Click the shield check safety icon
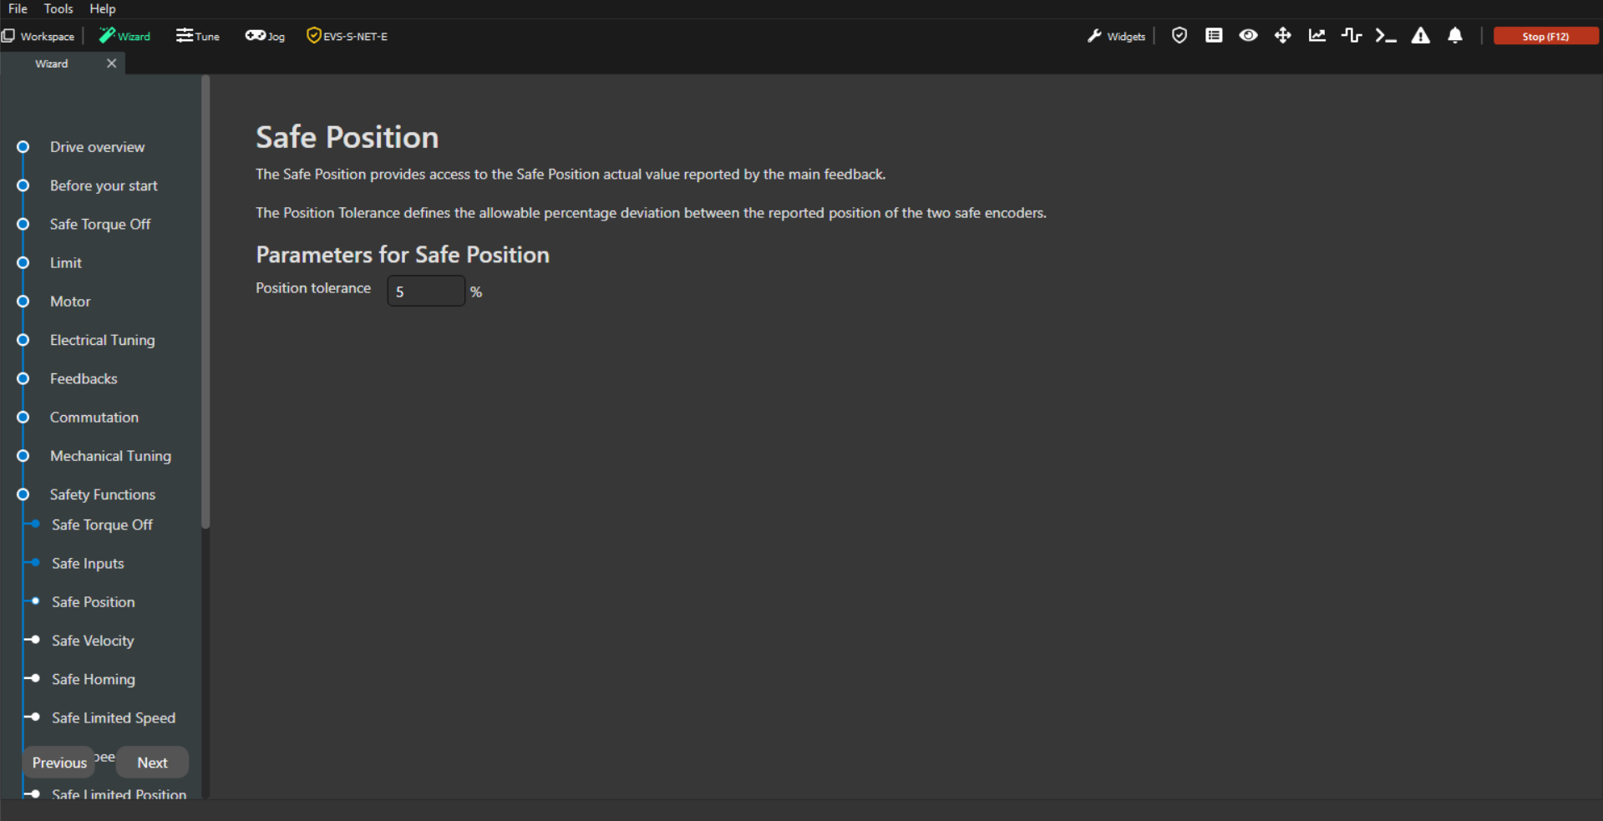 pyautogui.click(x=1179, y=36)
